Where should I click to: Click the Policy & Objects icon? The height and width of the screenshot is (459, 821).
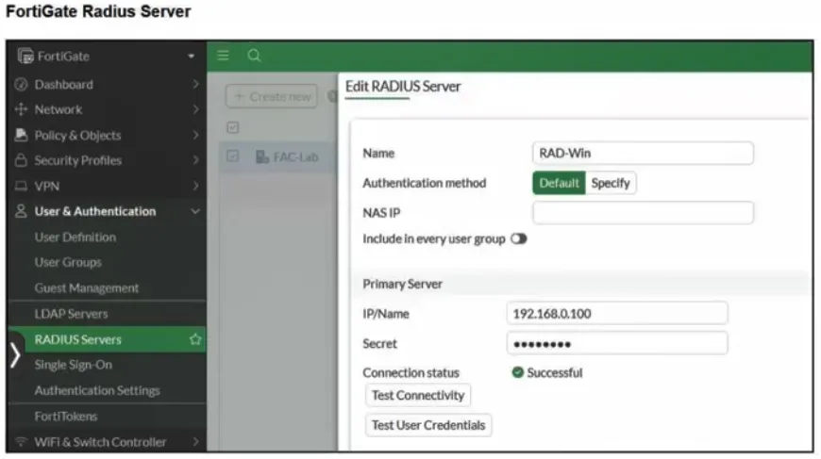click(x=21, y=135)
